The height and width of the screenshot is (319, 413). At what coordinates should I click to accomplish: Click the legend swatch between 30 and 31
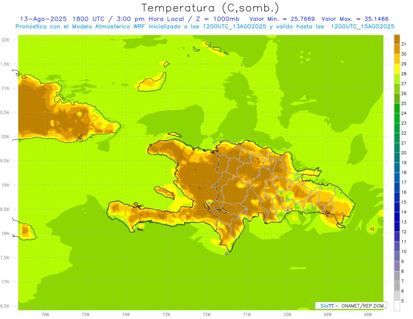pyautogui.click(x=397, y=49)
